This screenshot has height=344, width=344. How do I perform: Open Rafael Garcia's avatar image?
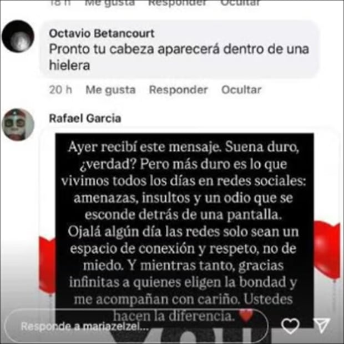click(18, 124)
